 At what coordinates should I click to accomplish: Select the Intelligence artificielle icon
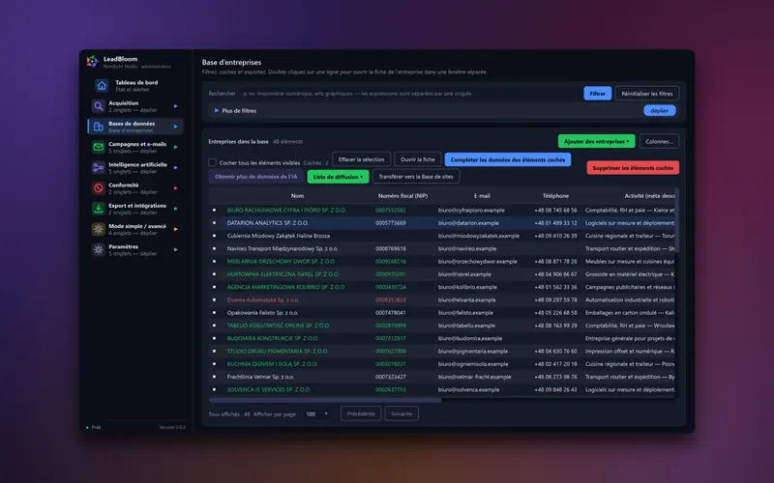[99, 167]
